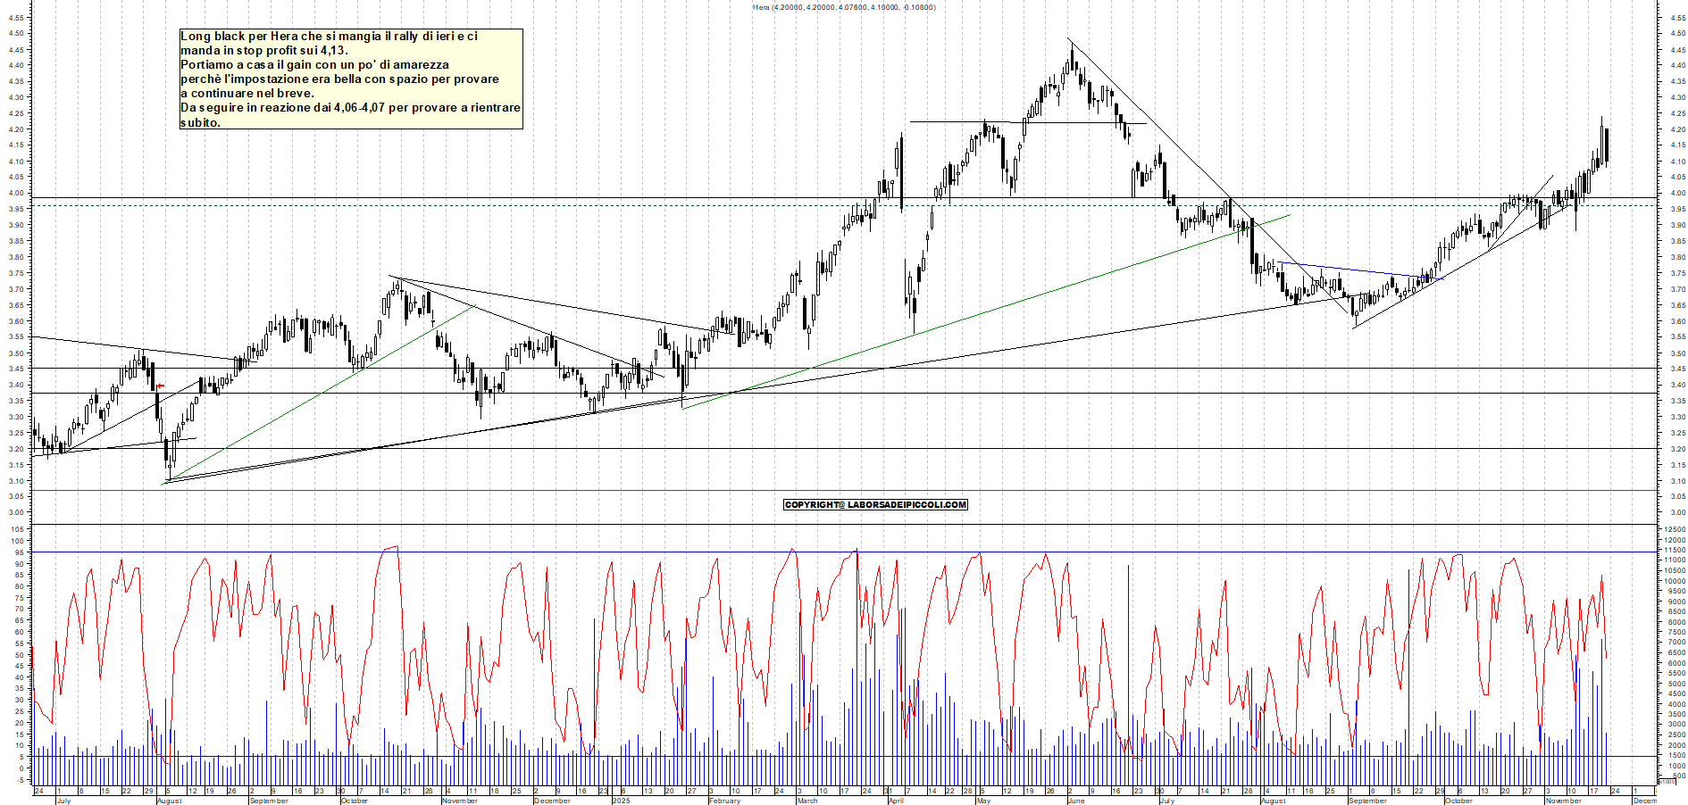This screenshot has height=805, width=1688.
Task: Click the Hera price quote title text
Action: 845,6
